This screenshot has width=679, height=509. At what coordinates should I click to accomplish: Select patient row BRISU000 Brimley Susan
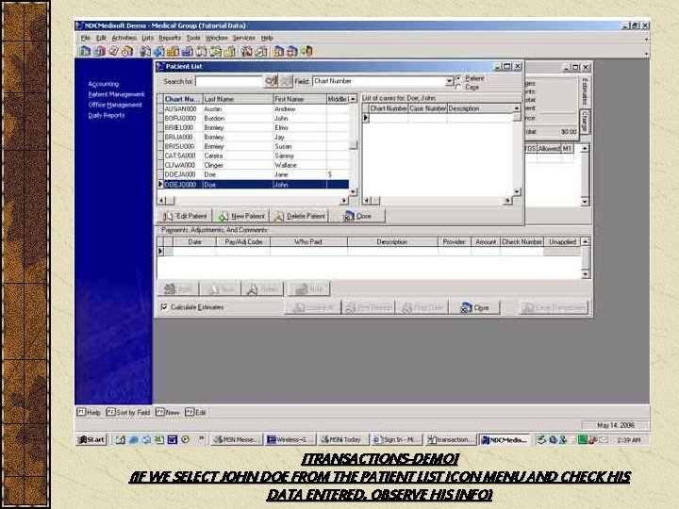pyautogui.click(x=256, y=146)
